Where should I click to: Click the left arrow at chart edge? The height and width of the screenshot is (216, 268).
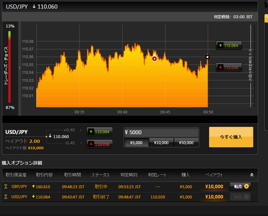(x=20, y=68)
